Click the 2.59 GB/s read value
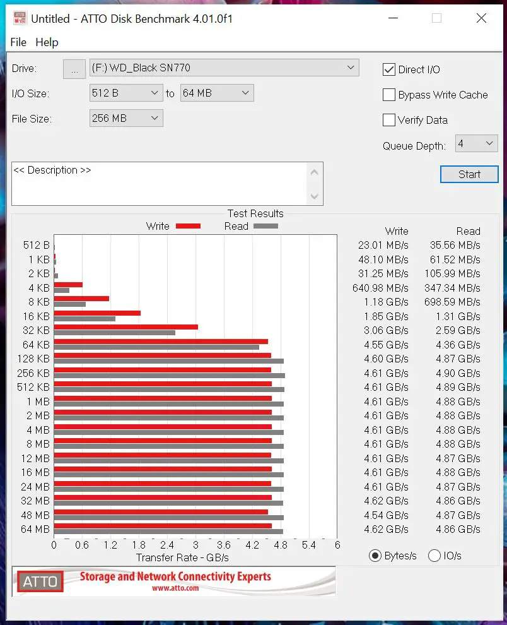 pyautogui.click(x=458, y=330)
